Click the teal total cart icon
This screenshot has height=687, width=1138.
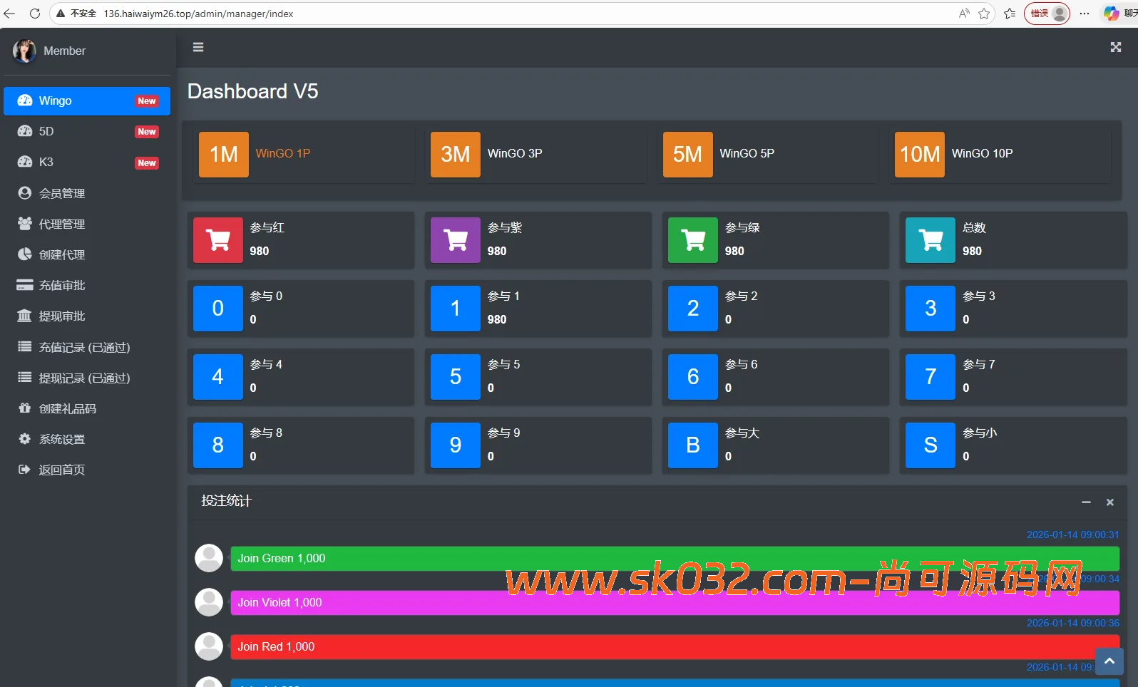[x=931, y=240]
